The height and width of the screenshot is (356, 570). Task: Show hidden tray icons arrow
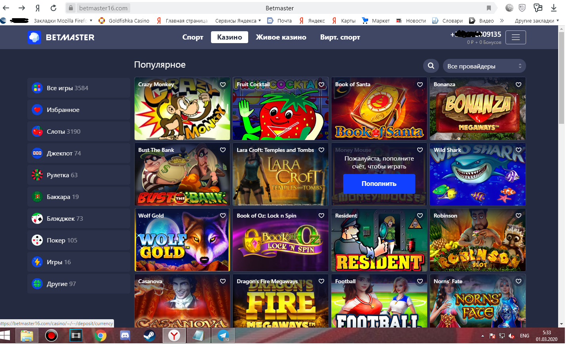483,336
